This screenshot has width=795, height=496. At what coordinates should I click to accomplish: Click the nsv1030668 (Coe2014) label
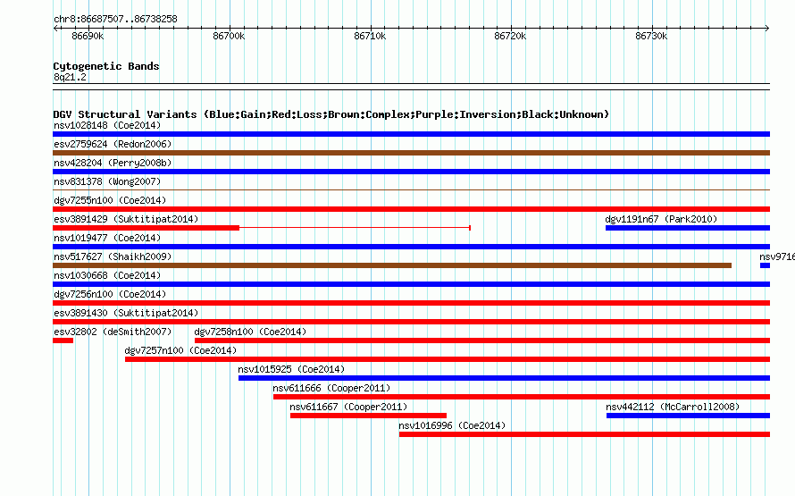107,275
